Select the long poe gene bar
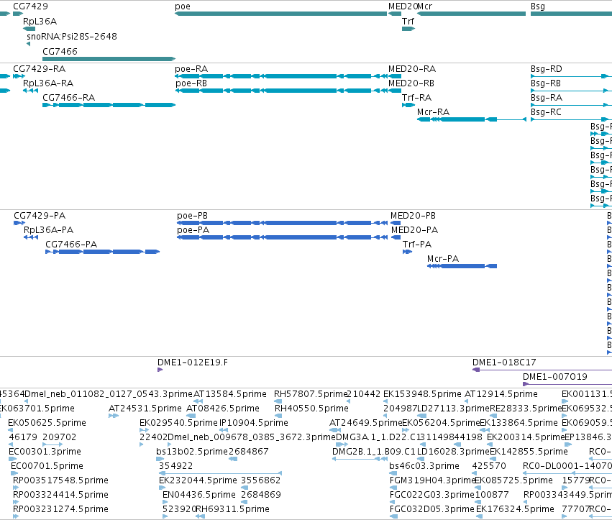The width and height of the screenshot is (612, 520). point(280,14)
